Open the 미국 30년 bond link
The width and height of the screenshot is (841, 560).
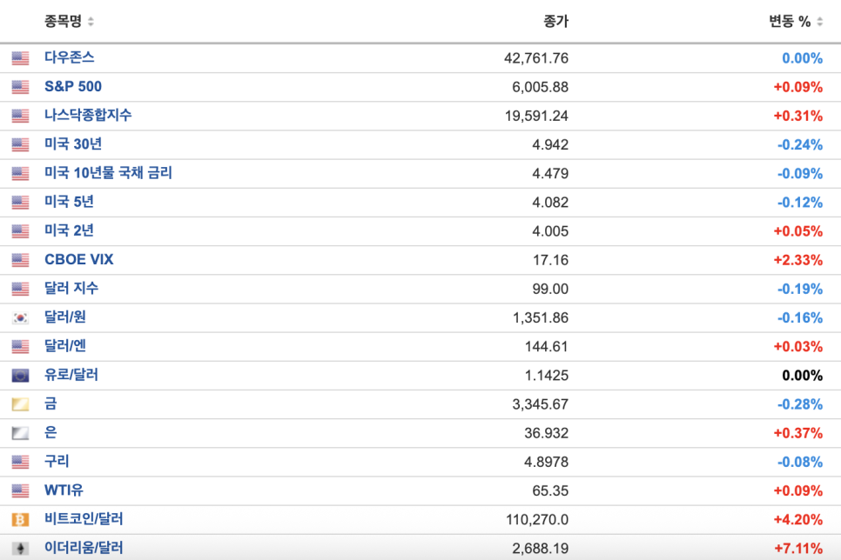[x=73, y=144]
